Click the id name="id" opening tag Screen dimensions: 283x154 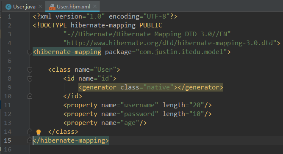click(90, 78)
